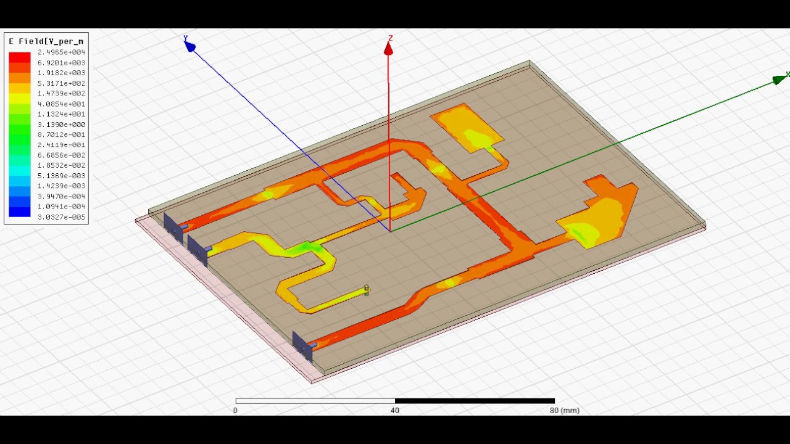Select the blue Y axis arrowhead
The width and height of the screenshot is (790, 444).
[x=189, y=46]
